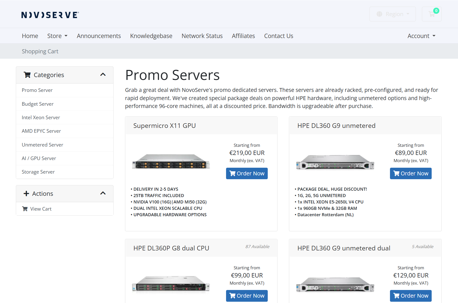Collapse the Actions panel chevron
This screenshot has width=458, height=303.
pyautogui.click(x=103, y=193)
